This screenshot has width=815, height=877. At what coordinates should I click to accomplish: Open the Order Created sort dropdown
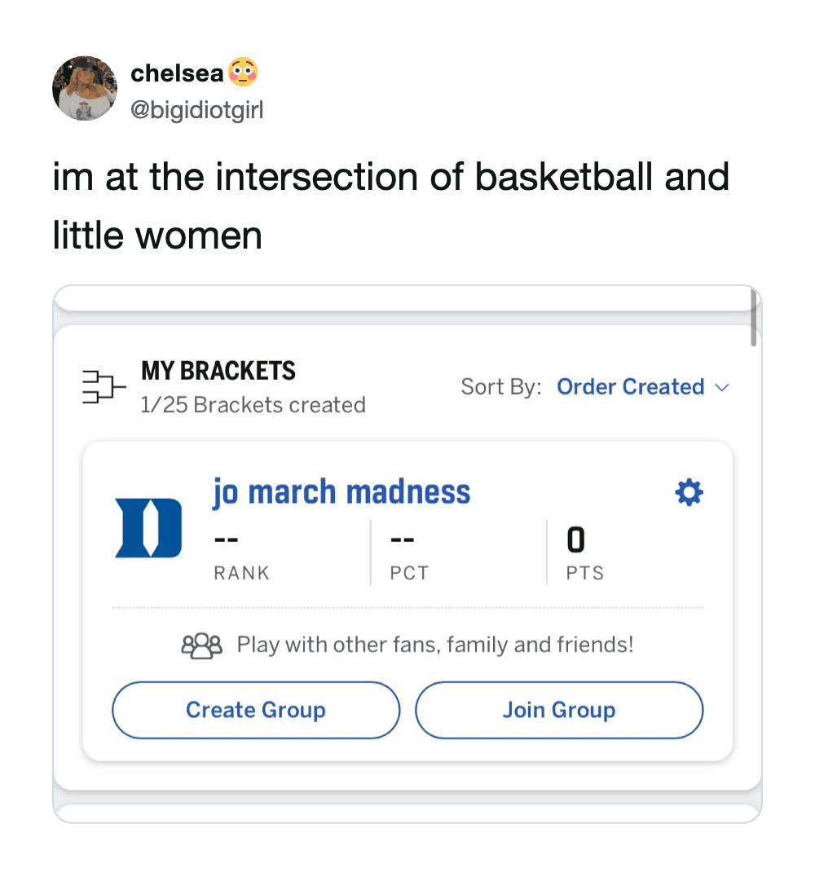(631, 387)
